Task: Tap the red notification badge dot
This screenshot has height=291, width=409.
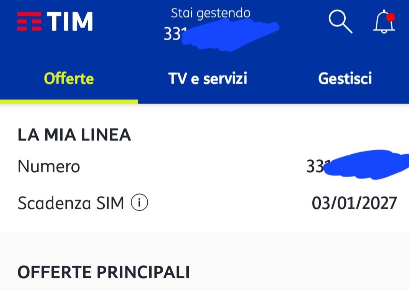Action: coord(391,17)
